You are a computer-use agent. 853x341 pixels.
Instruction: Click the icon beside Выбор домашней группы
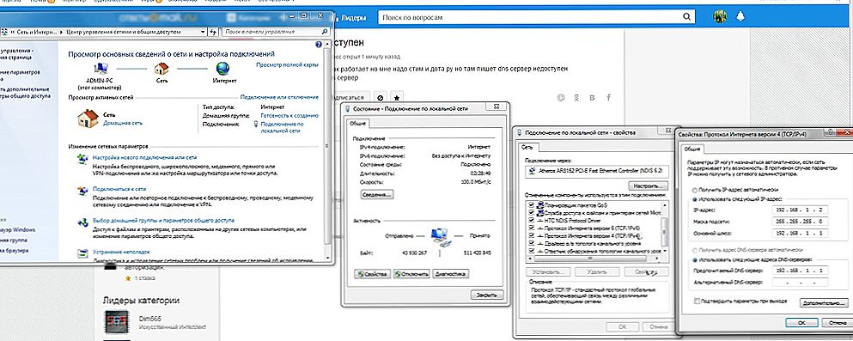[x=82, y=222]
